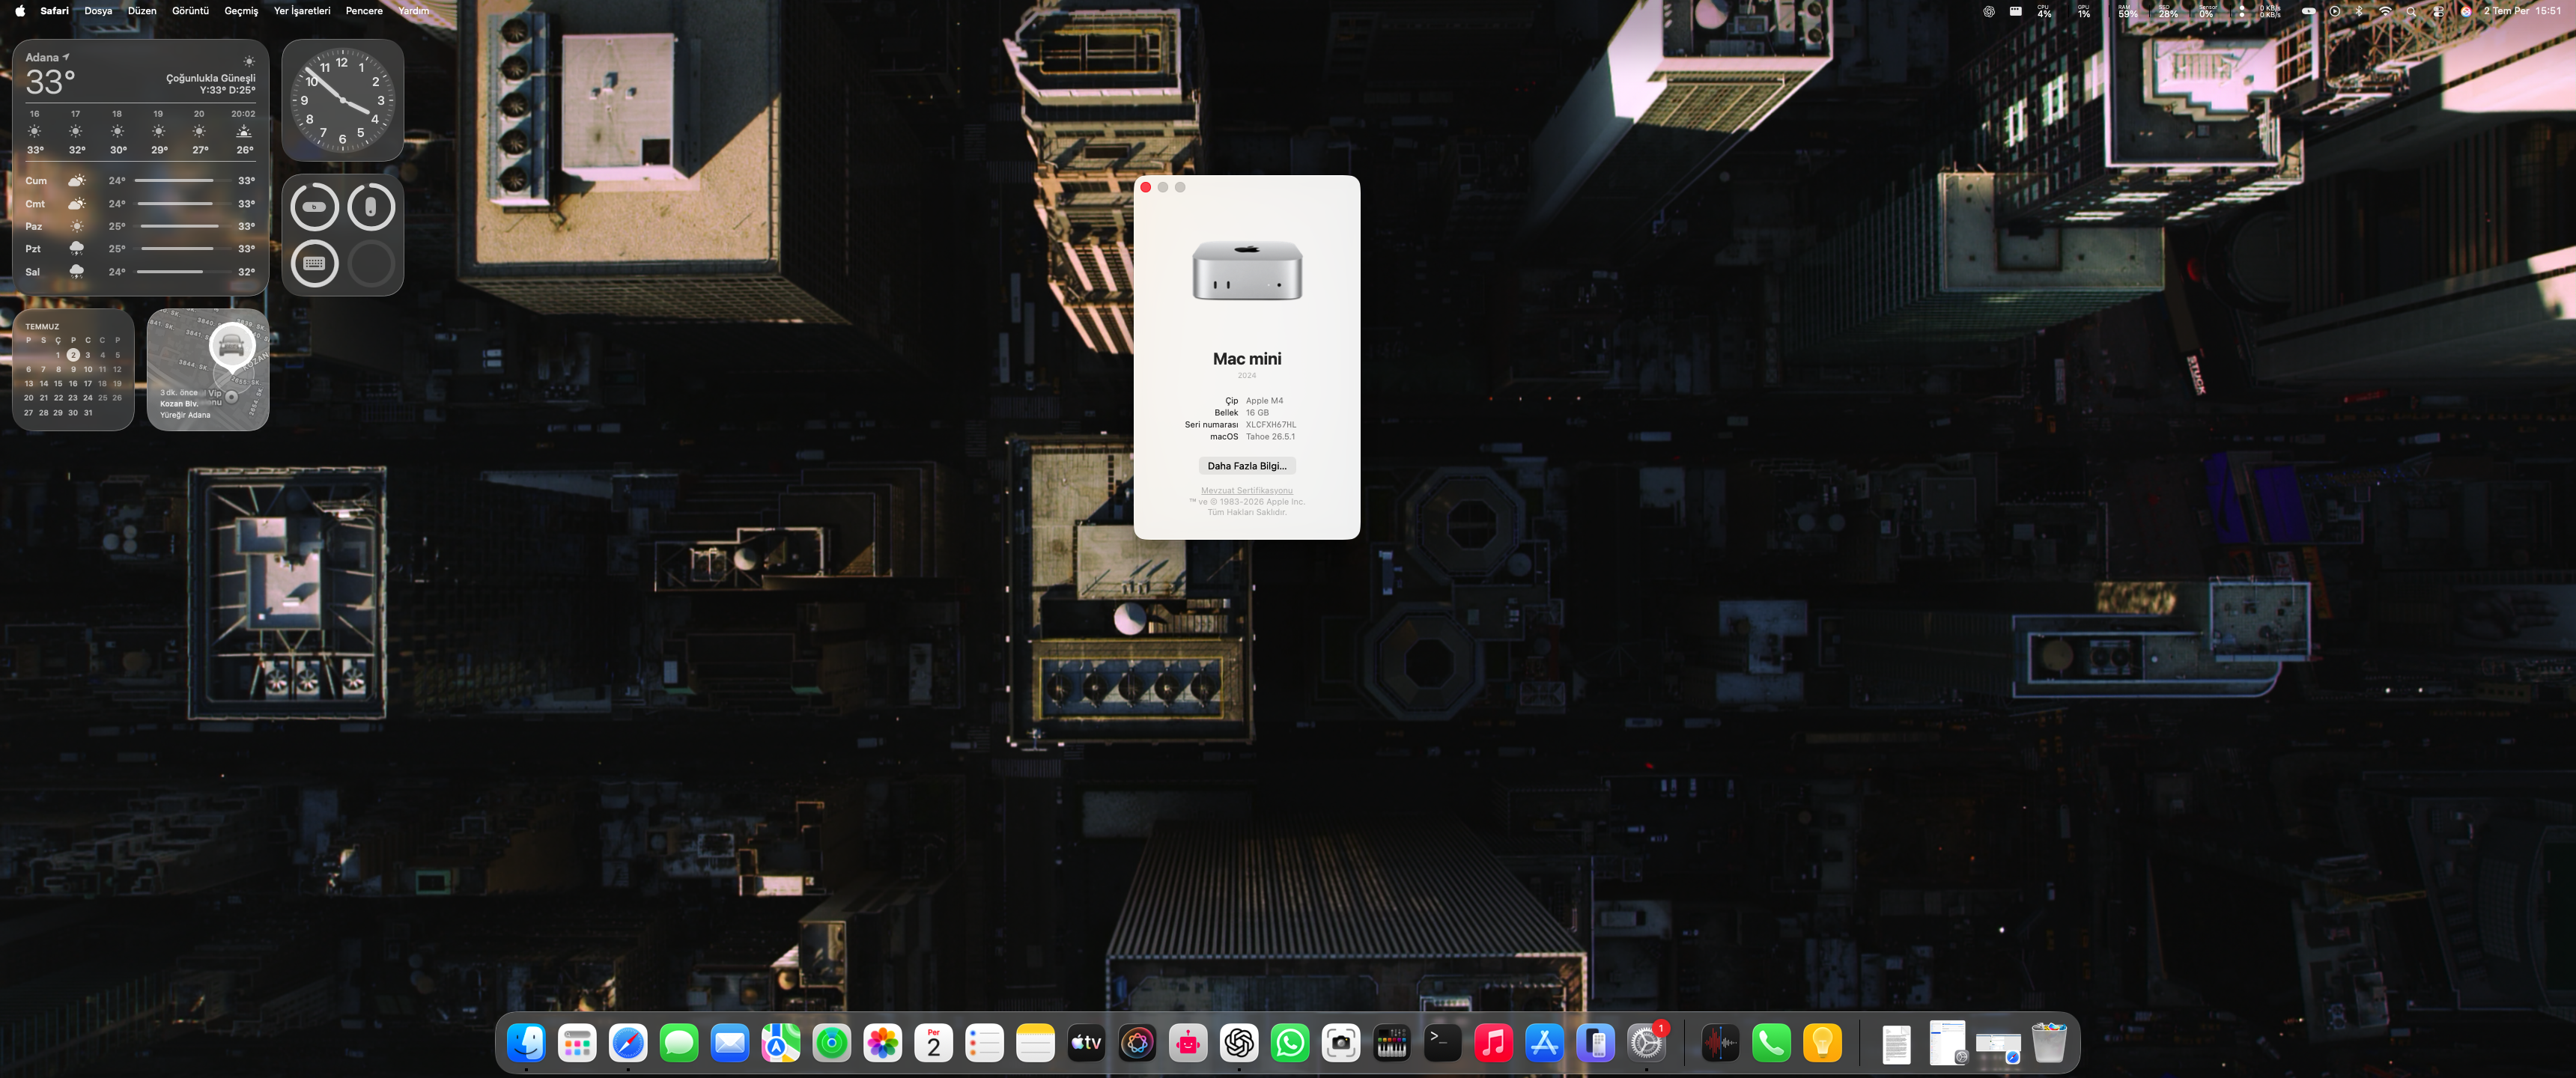Toggle Bluetooth menu bar icon
Viewport: 2576px width, 1078px height.
tap(2358, 11)
